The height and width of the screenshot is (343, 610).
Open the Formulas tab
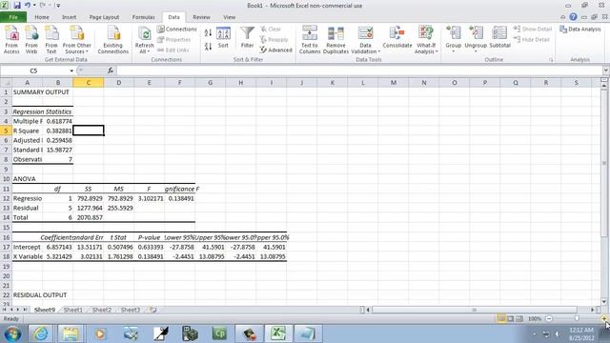(143, 17)
